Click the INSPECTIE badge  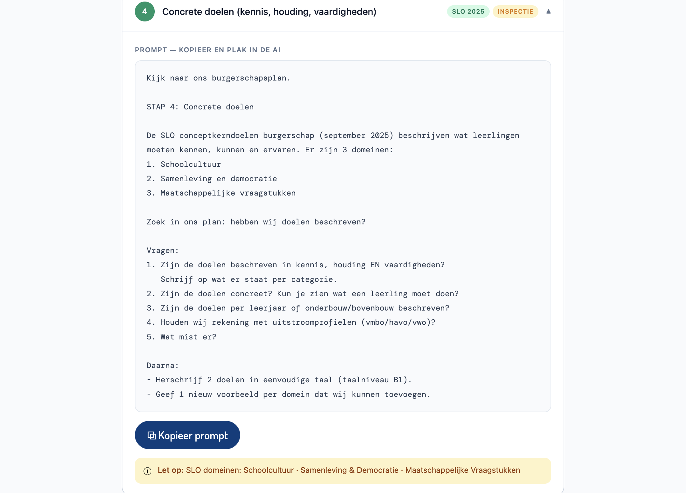coord(515,12)
